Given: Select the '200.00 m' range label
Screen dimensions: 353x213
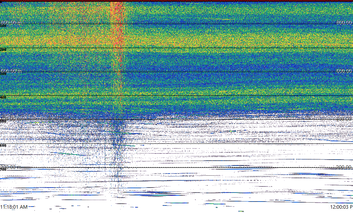Looking at the screenshot, I should pos(11,167).
